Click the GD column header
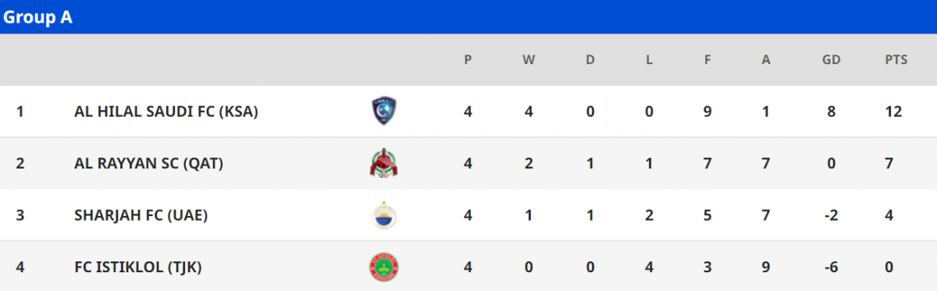937x291 pixels. pyautogui.click(x=832, y=59)
